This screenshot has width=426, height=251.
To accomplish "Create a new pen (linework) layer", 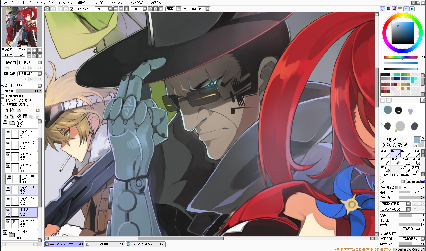I will coord(12,110).
